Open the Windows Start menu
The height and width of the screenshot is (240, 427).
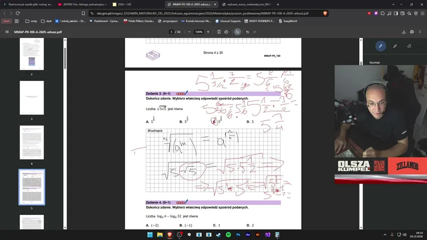tap(150, 234)
